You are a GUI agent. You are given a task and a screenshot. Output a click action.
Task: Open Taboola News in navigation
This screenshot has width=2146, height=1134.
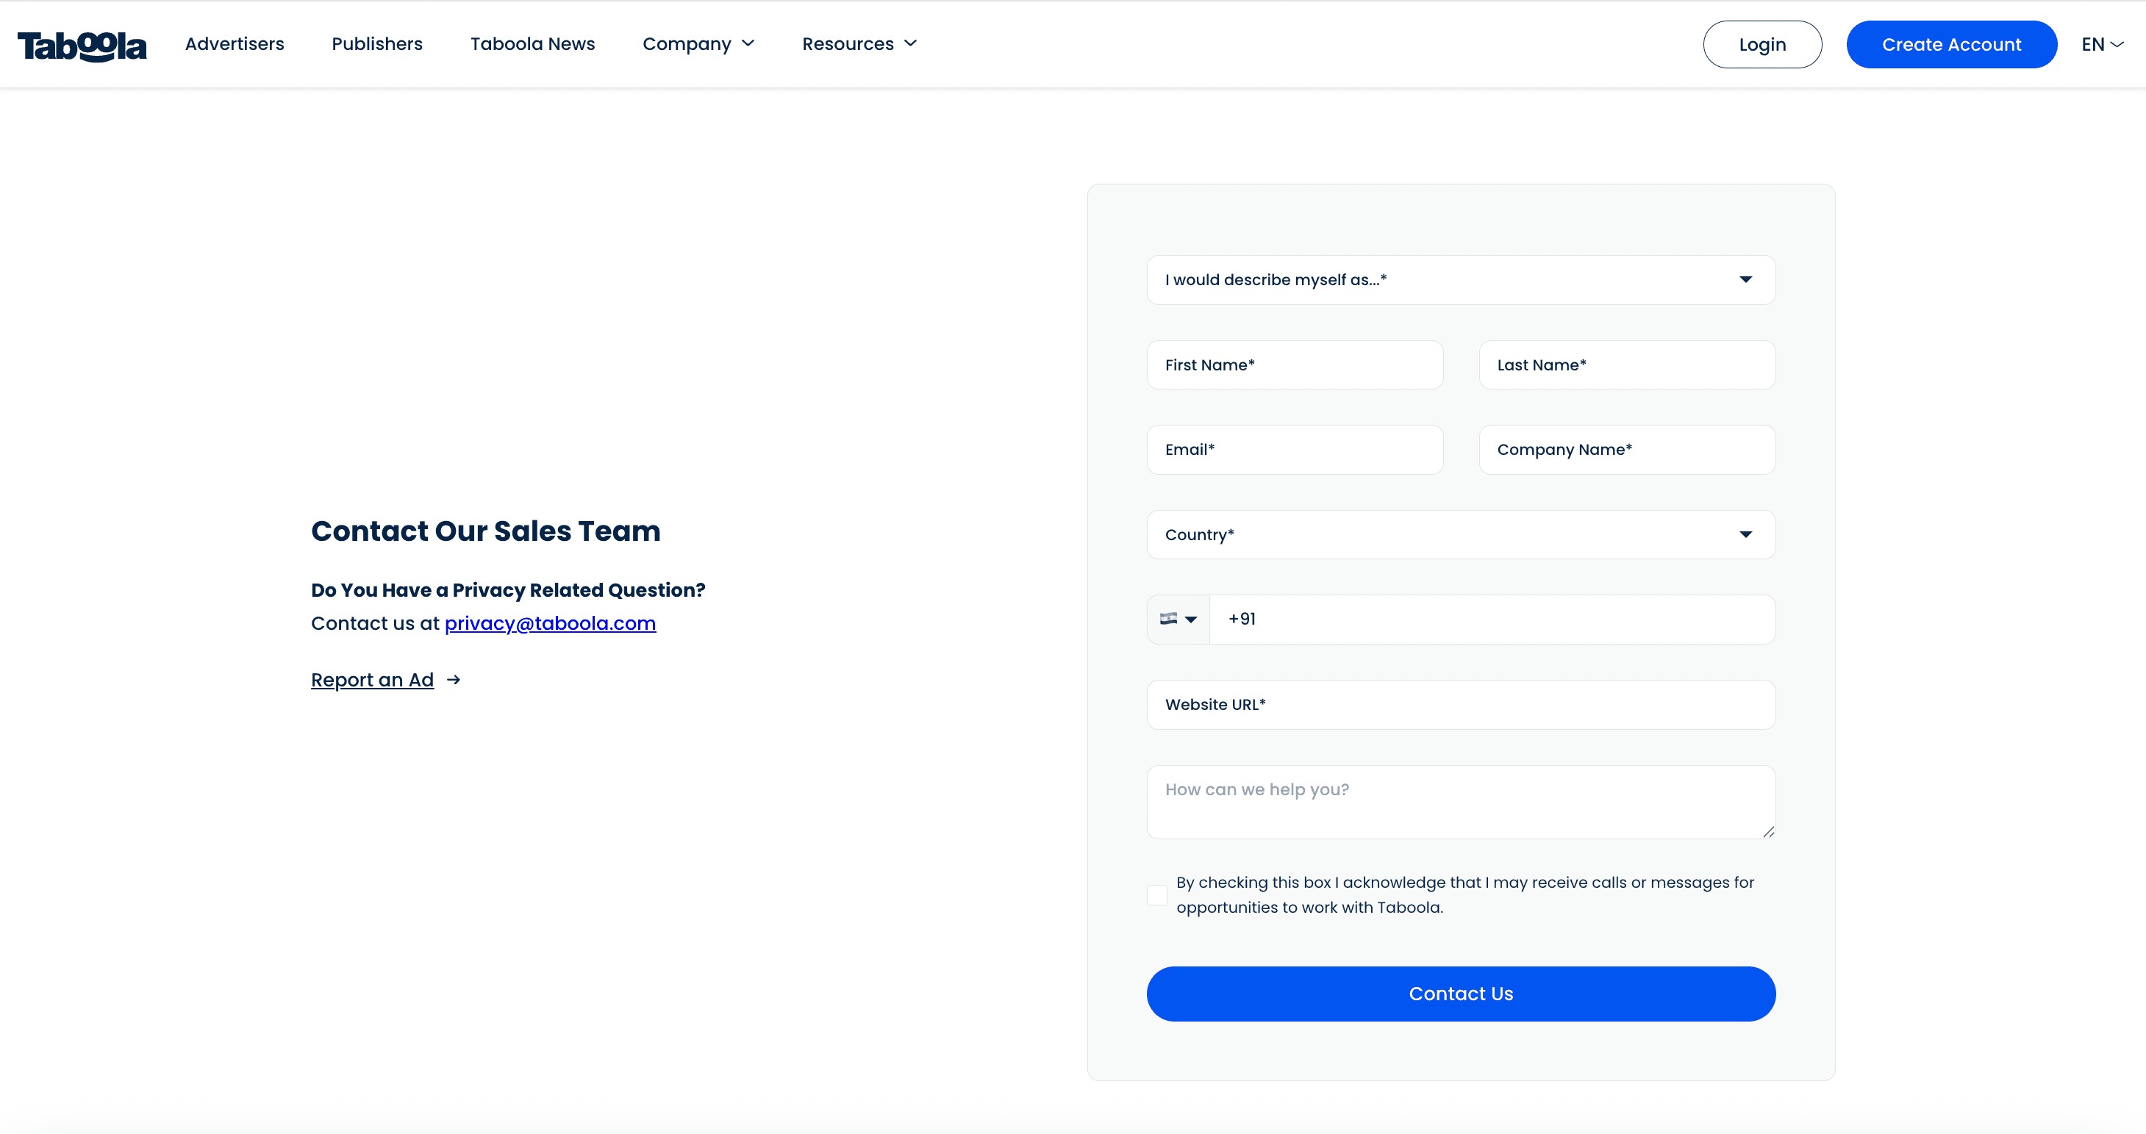coord(532,44)
